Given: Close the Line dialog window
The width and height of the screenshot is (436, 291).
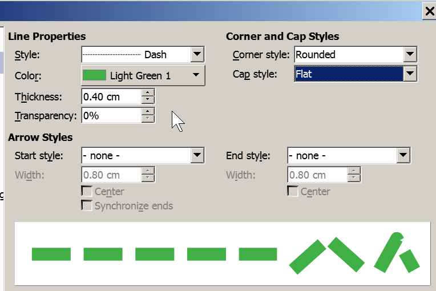Looking at the screenshot, I should [430, 11].
